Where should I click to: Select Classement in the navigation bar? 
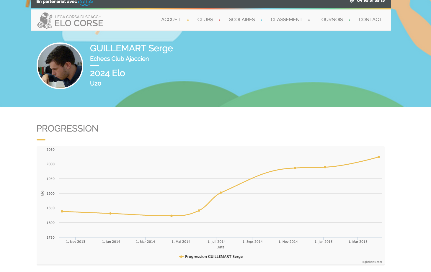point(286,20)
